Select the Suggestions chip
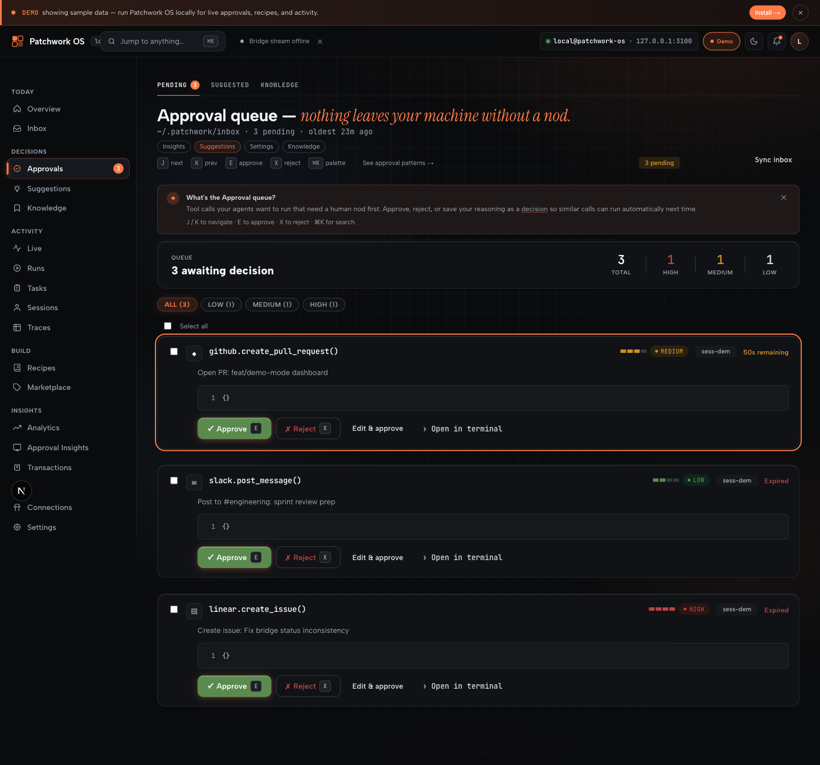 click(x=217, y=146)
